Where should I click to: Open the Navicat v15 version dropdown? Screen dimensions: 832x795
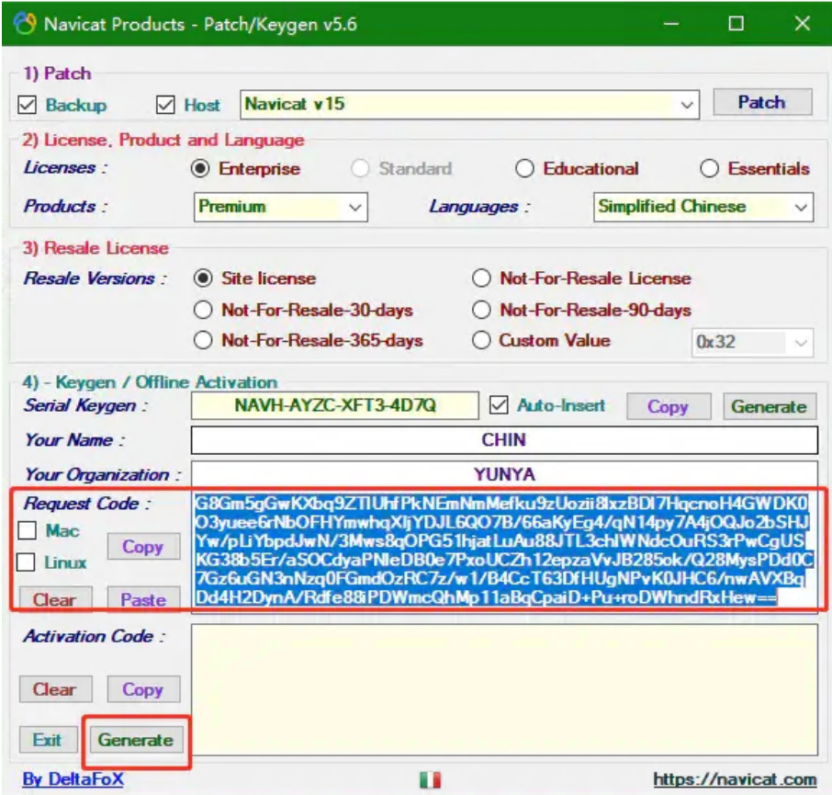687,105
